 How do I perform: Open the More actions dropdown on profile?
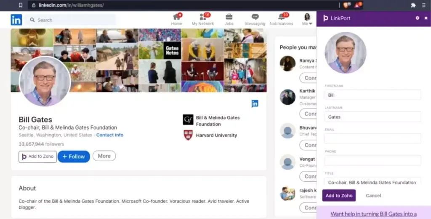click(104, 156)
